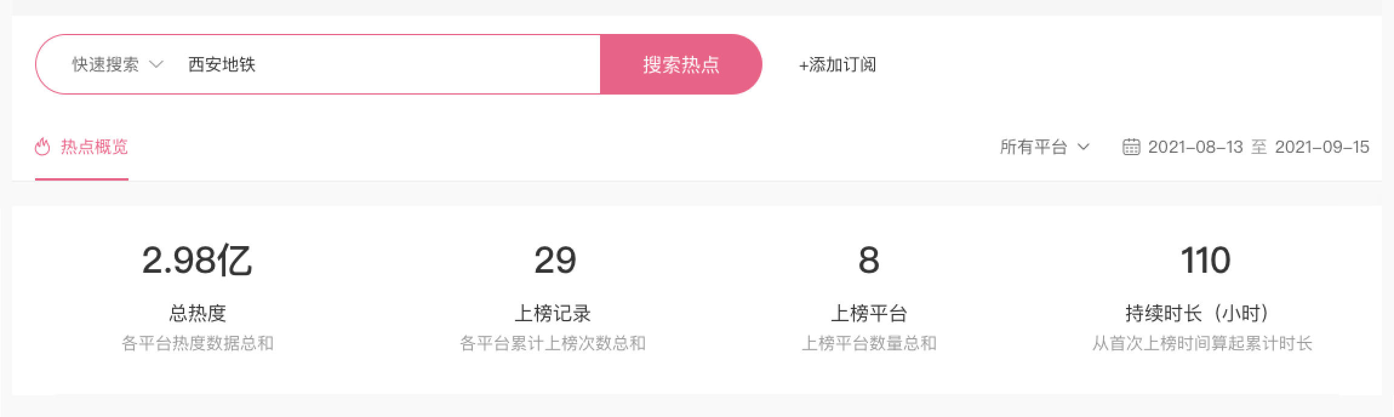Focus the search field containing 西安地铁
Viewport: 1394px width, 417px height.
pyautogui.click(x=388, y=64)
